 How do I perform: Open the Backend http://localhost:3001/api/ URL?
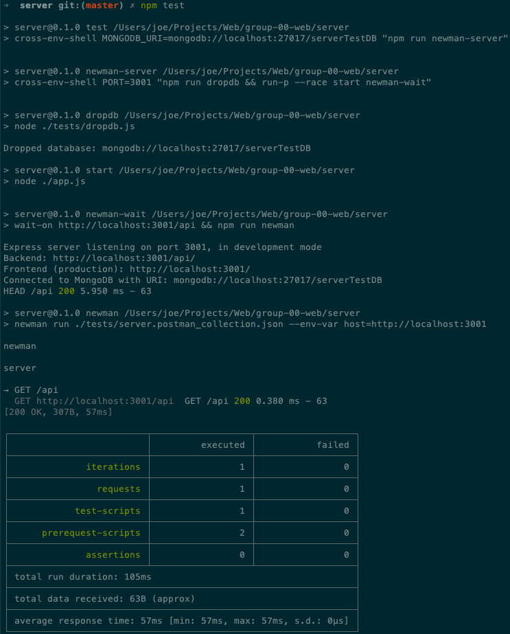pyautogui.click(x=124, y=258)
